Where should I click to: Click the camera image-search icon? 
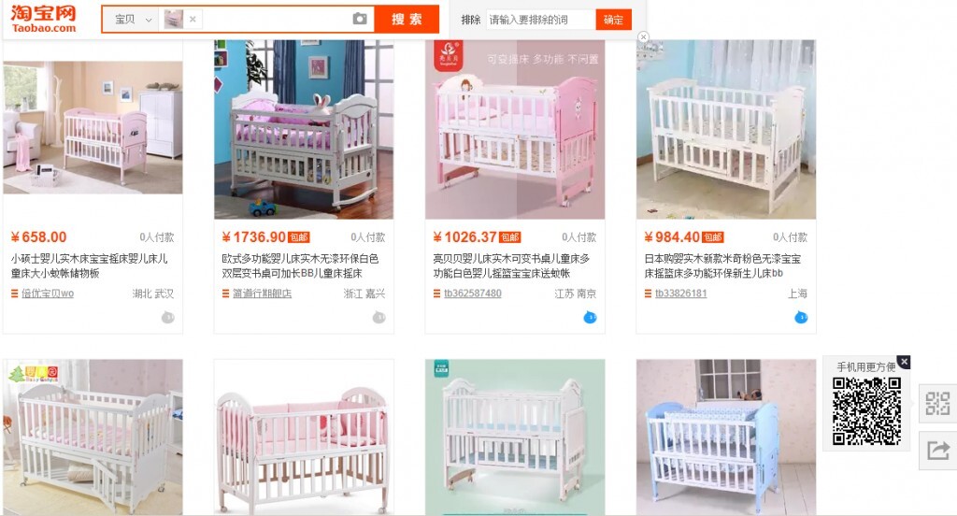(x=360, y=19)
